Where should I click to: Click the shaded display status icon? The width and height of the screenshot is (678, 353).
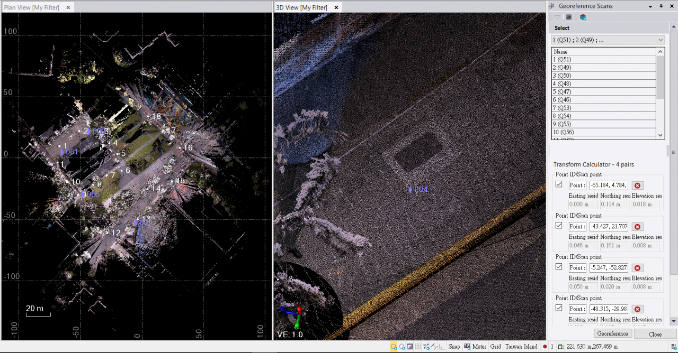coord(410,347)
